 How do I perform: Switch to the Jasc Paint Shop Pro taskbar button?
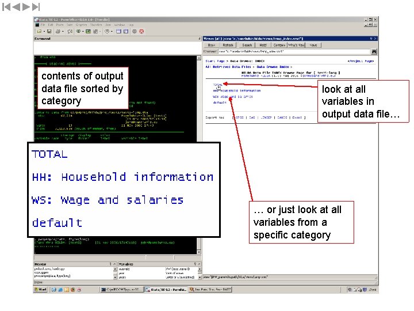click(x=210, y=290)
